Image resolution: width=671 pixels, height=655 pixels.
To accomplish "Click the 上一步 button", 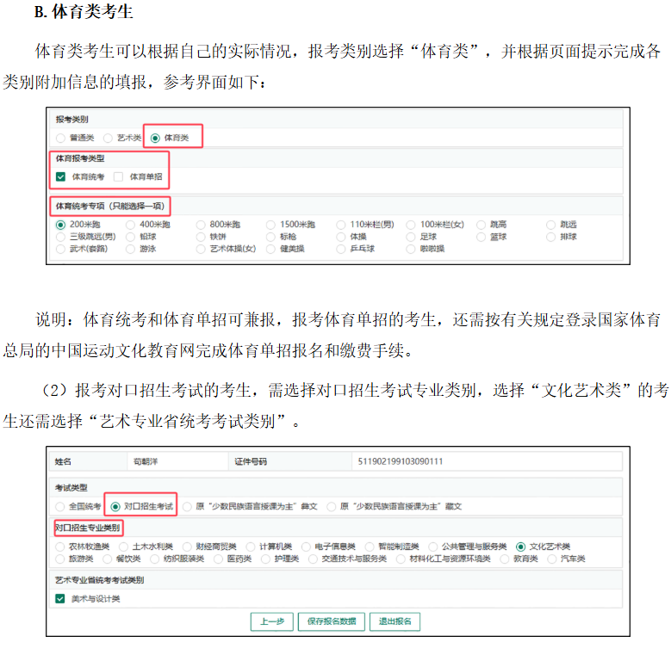I will (x=271, y=621).
